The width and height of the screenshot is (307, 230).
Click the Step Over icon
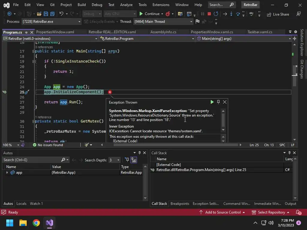point(238,14)
